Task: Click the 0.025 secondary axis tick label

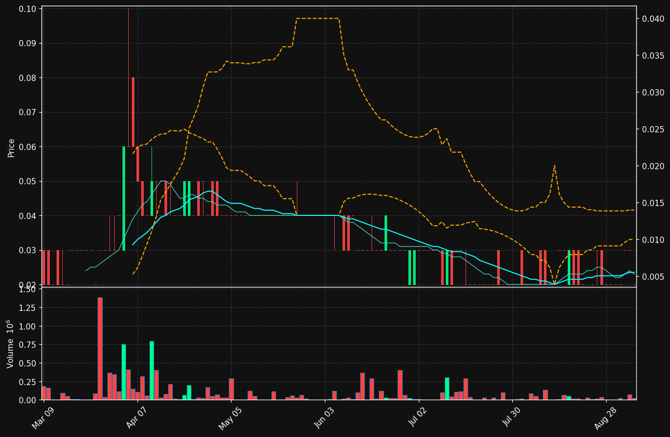Action: click(653, 130)
